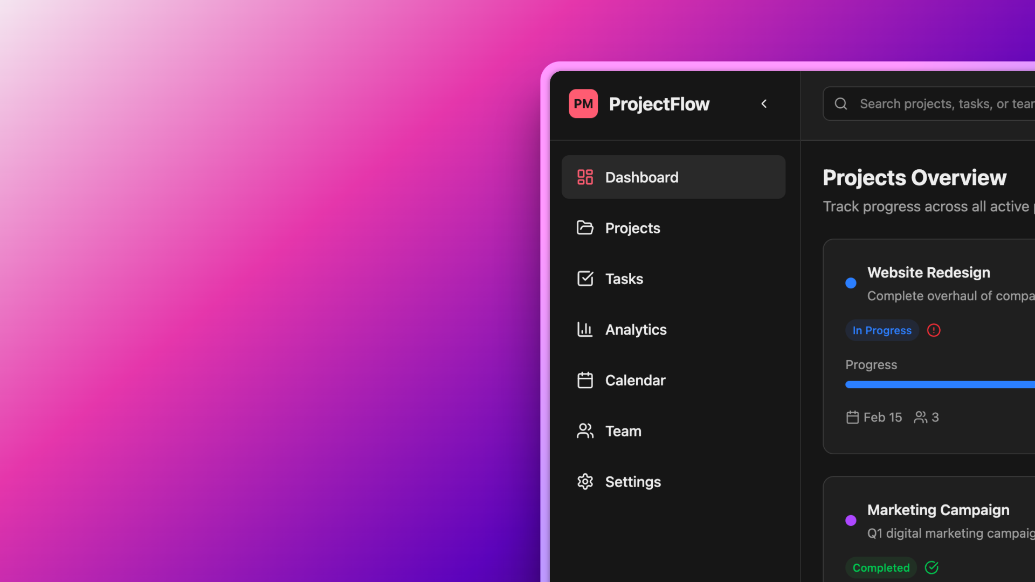This screenshot has width=1035, height=582.
Task: Click the red alert warning icon
Action: tap(934, 330)
